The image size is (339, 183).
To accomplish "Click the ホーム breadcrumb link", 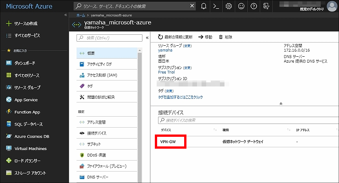I will pos(81,15).
